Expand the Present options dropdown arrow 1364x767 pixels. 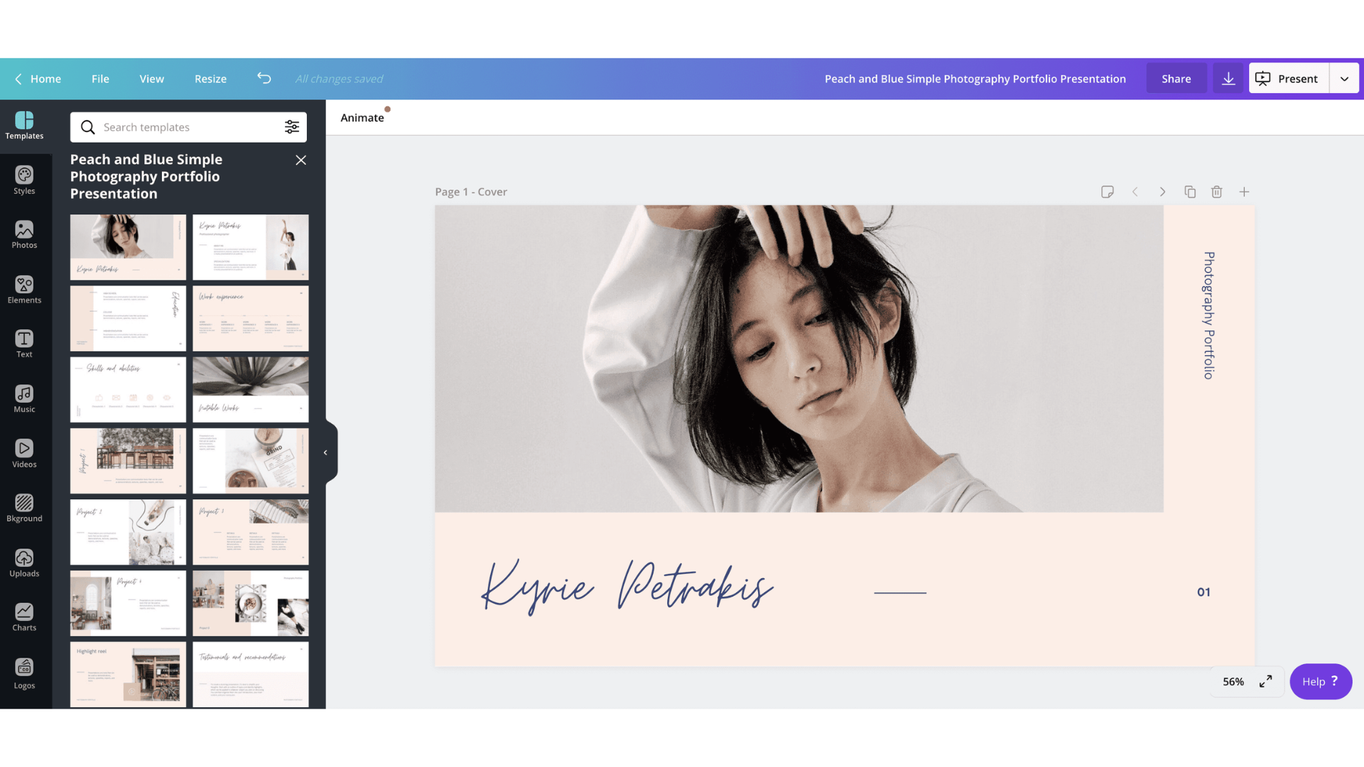(x=1344, y=79)
